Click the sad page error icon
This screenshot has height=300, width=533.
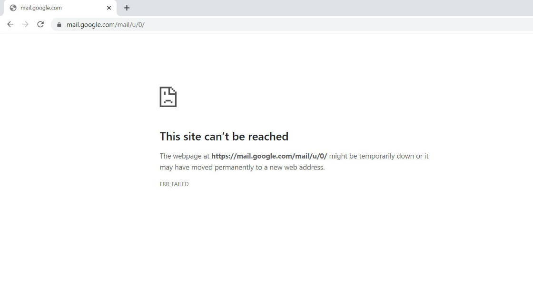168,97
